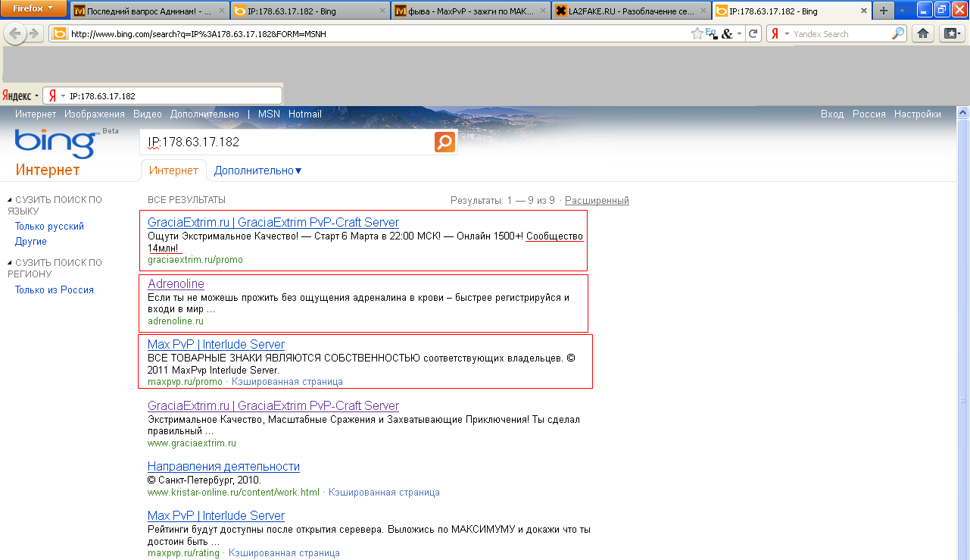
Task: Click the Bing logo
Action: (55, 143)
